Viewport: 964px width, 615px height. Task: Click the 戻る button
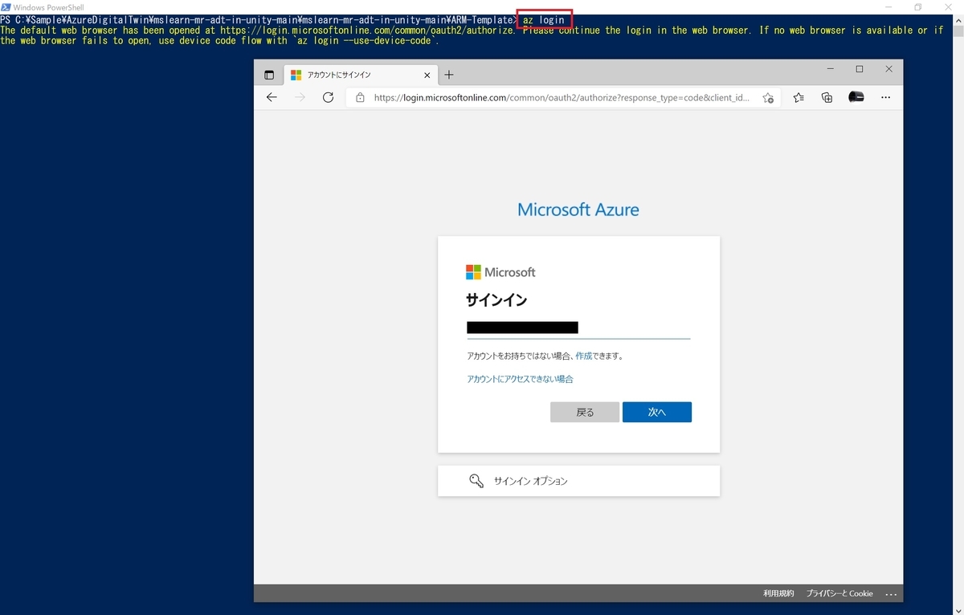[x=585, y=412]
